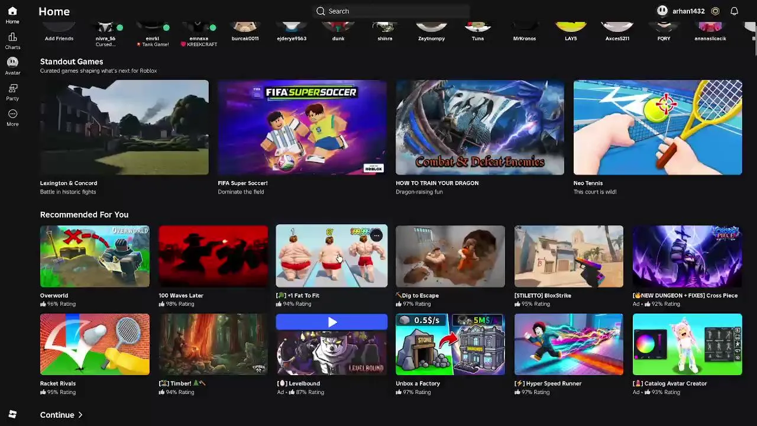Open friend LAYS avatar

(x=571, y=28)
